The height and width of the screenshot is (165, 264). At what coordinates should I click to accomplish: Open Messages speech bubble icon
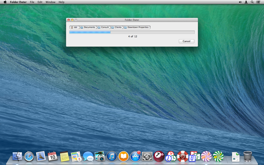88,156
